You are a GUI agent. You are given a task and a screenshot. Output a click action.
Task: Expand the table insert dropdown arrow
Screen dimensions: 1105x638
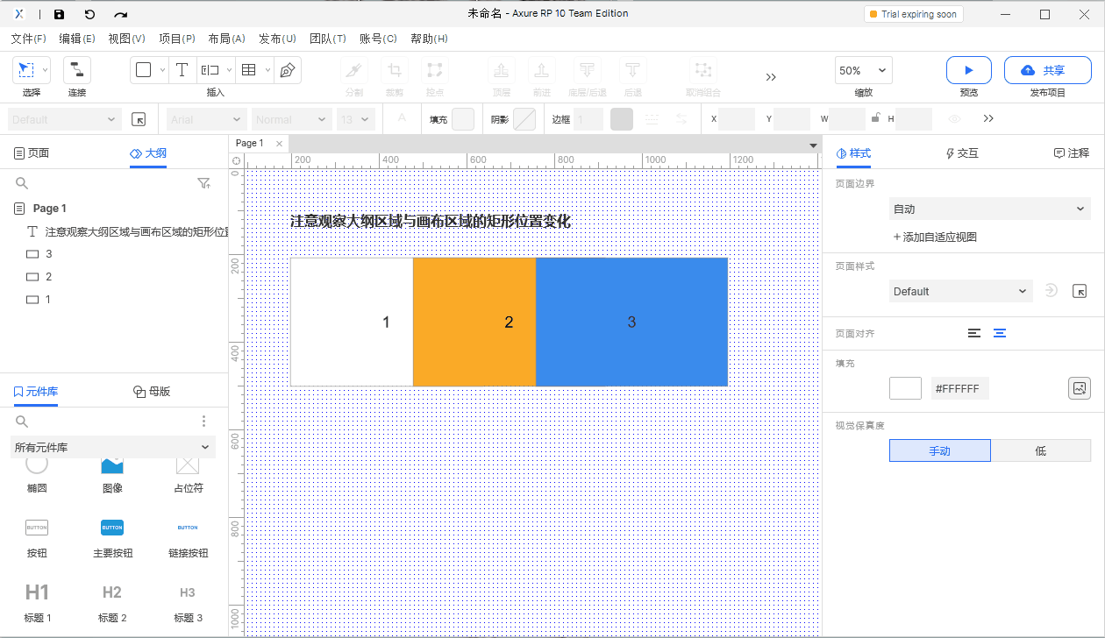tap(267, 70)
